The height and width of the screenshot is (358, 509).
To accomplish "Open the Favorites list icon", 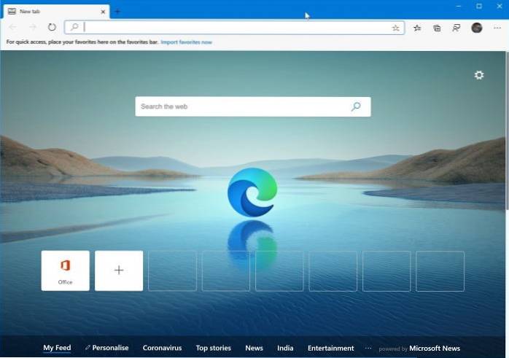I will [x=417, y=28].
